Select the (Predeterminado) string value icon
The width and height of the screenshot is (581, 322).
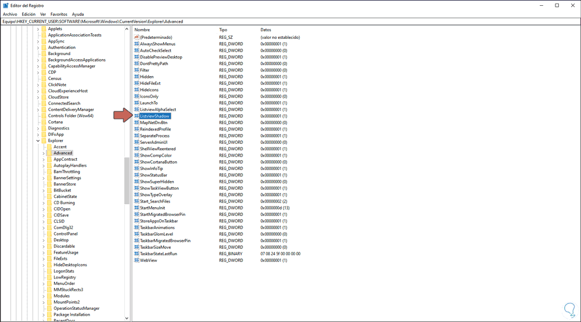pos(137,37)
